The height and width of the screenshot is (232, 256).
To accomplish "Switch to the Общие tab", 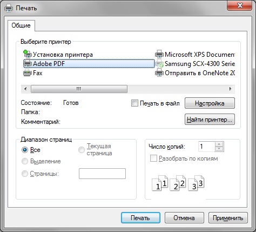I will (x=21, y=25).
